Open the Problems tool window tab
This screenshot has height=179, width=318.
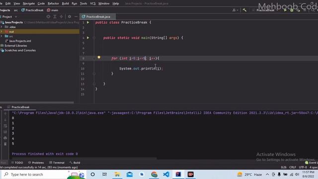point(36,163)
